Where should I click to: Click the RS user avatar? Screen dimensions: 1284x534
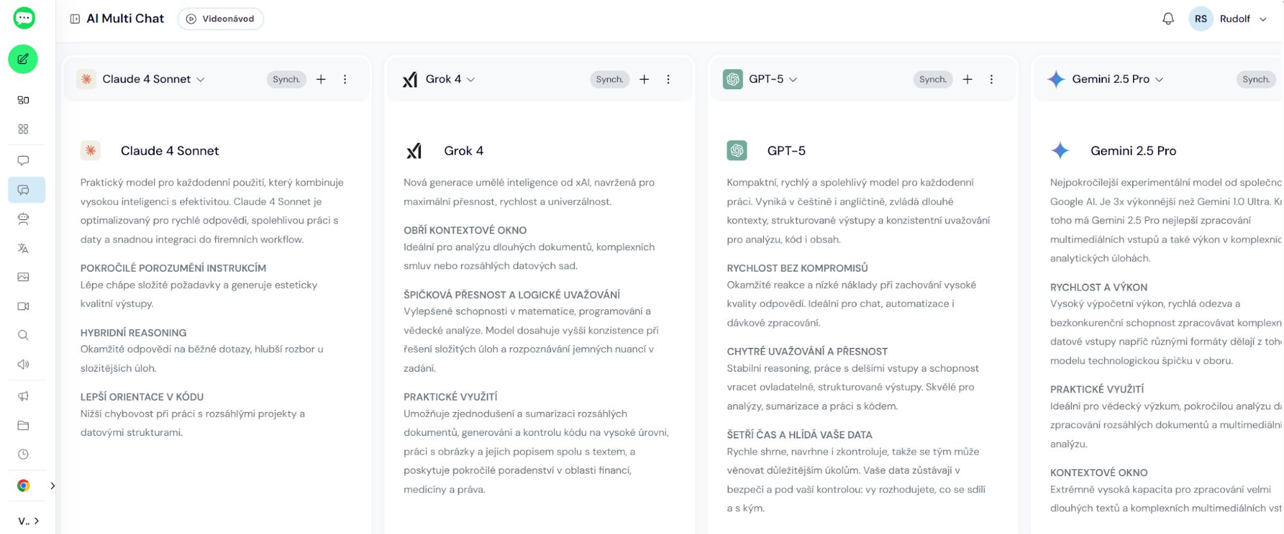1200,19
